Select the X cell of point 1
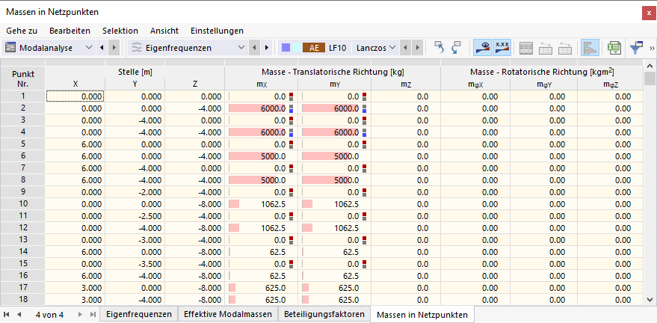Screen dimensions: 657x323 pos(75,96)
